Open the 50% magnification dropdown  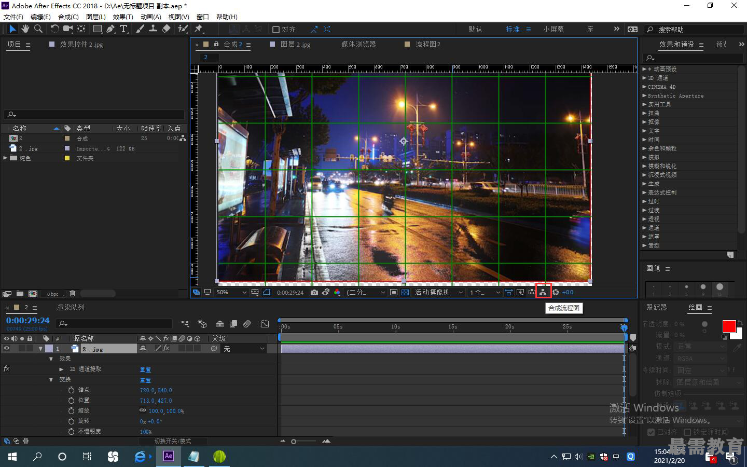pyautogui.click(x=231, y=292)
